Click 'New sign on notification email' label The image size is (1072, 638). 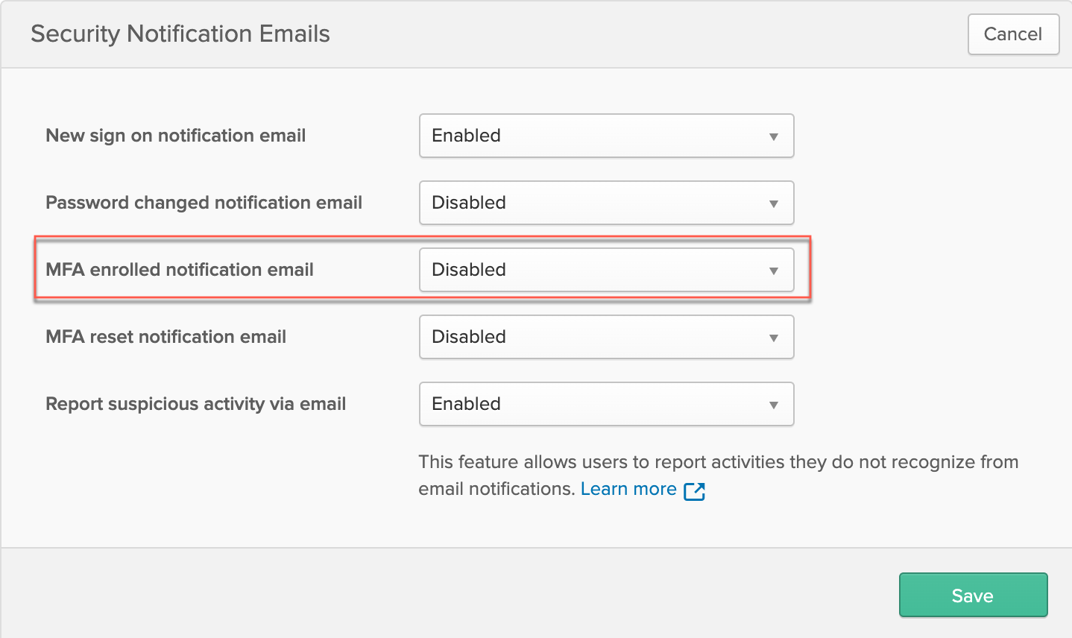[176, 136]
